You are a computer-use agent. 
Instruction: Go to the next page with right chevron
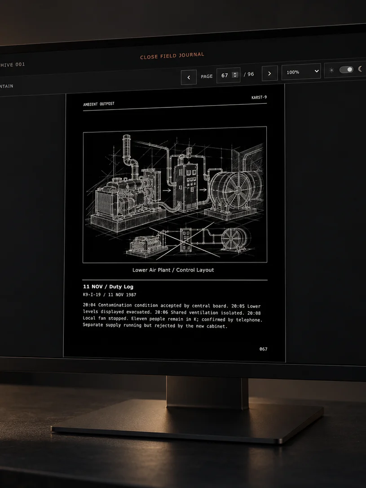(x=269, y=73)
